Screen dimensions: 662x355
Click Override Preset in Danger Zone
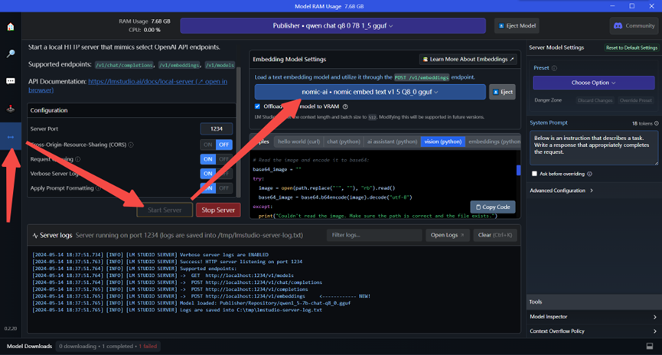pos(635,100)
